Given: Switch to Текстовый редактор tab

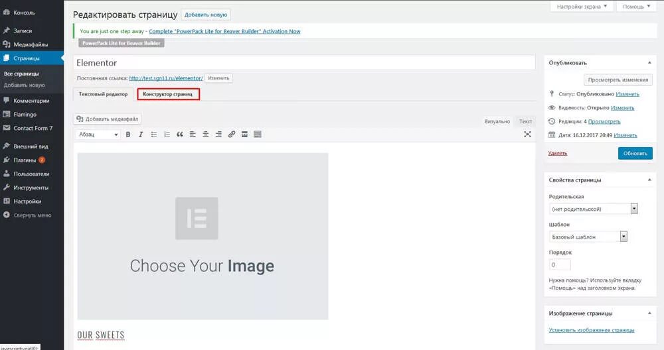Looking at the screenshot, I should pos(103,94).
